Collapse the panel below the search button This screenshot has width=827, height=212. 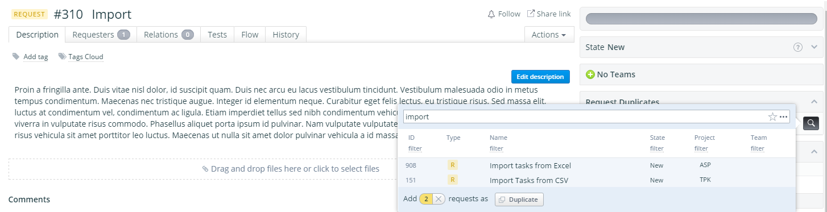click(x=814, y=151)
